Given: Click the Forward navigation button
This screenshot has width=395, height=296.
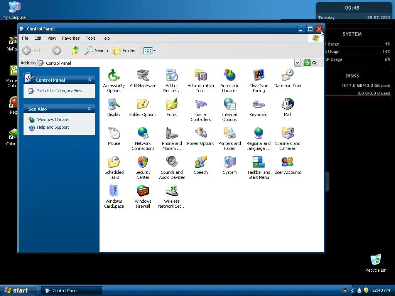Looking at the screenshot, I should 57,50.
